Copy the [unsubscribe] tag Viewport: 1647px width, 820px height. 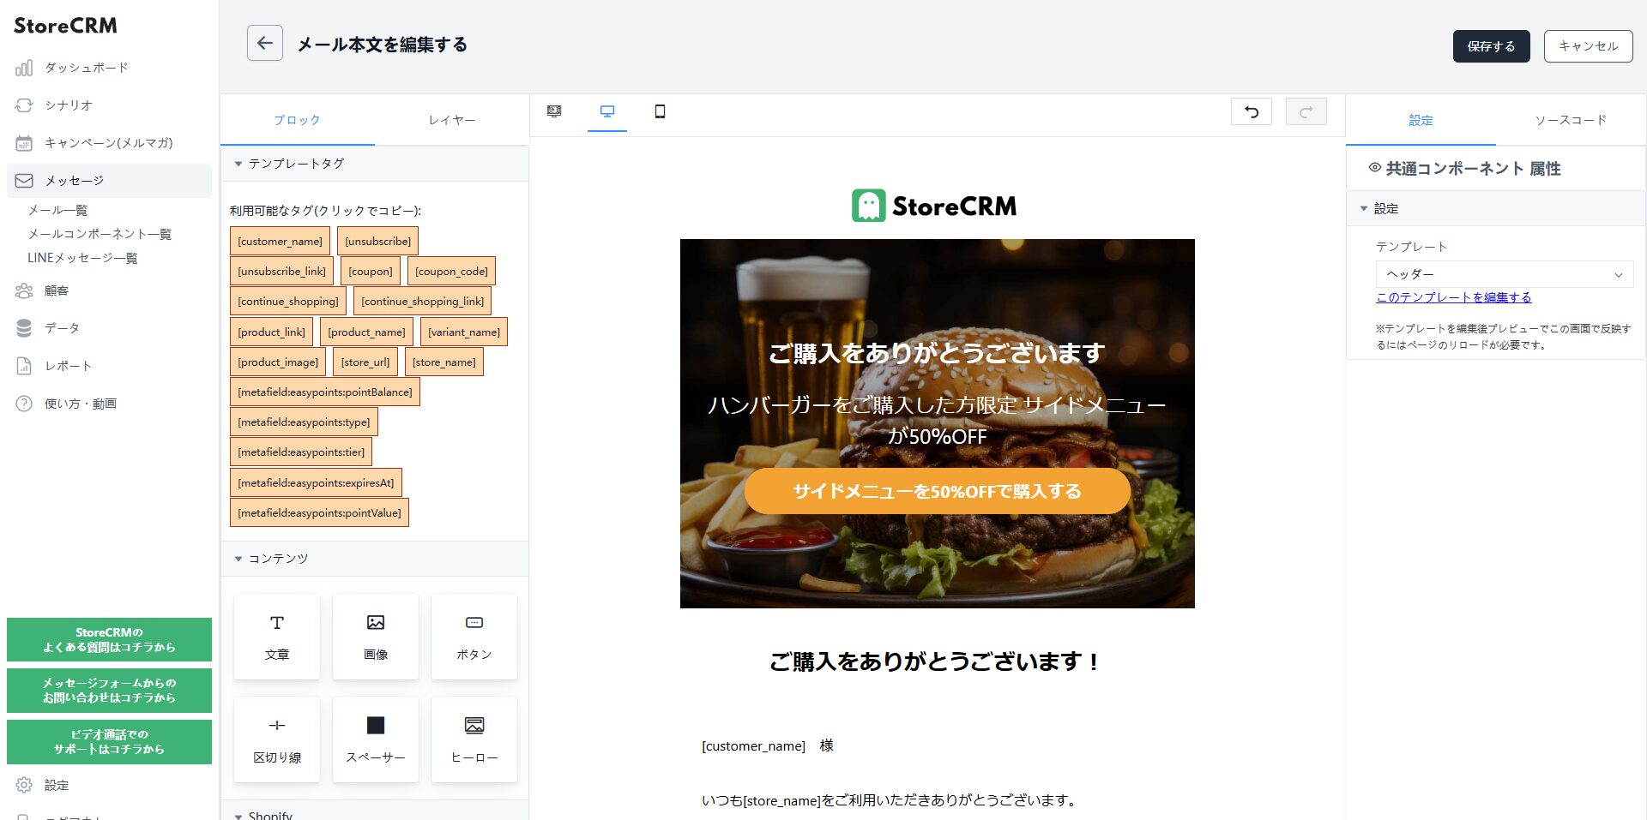tap(377, 241)
